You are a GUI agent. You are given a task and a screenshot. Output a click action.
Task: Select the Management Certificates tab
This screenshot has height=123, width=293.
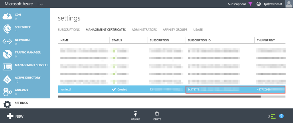click(x=106, y=30)
